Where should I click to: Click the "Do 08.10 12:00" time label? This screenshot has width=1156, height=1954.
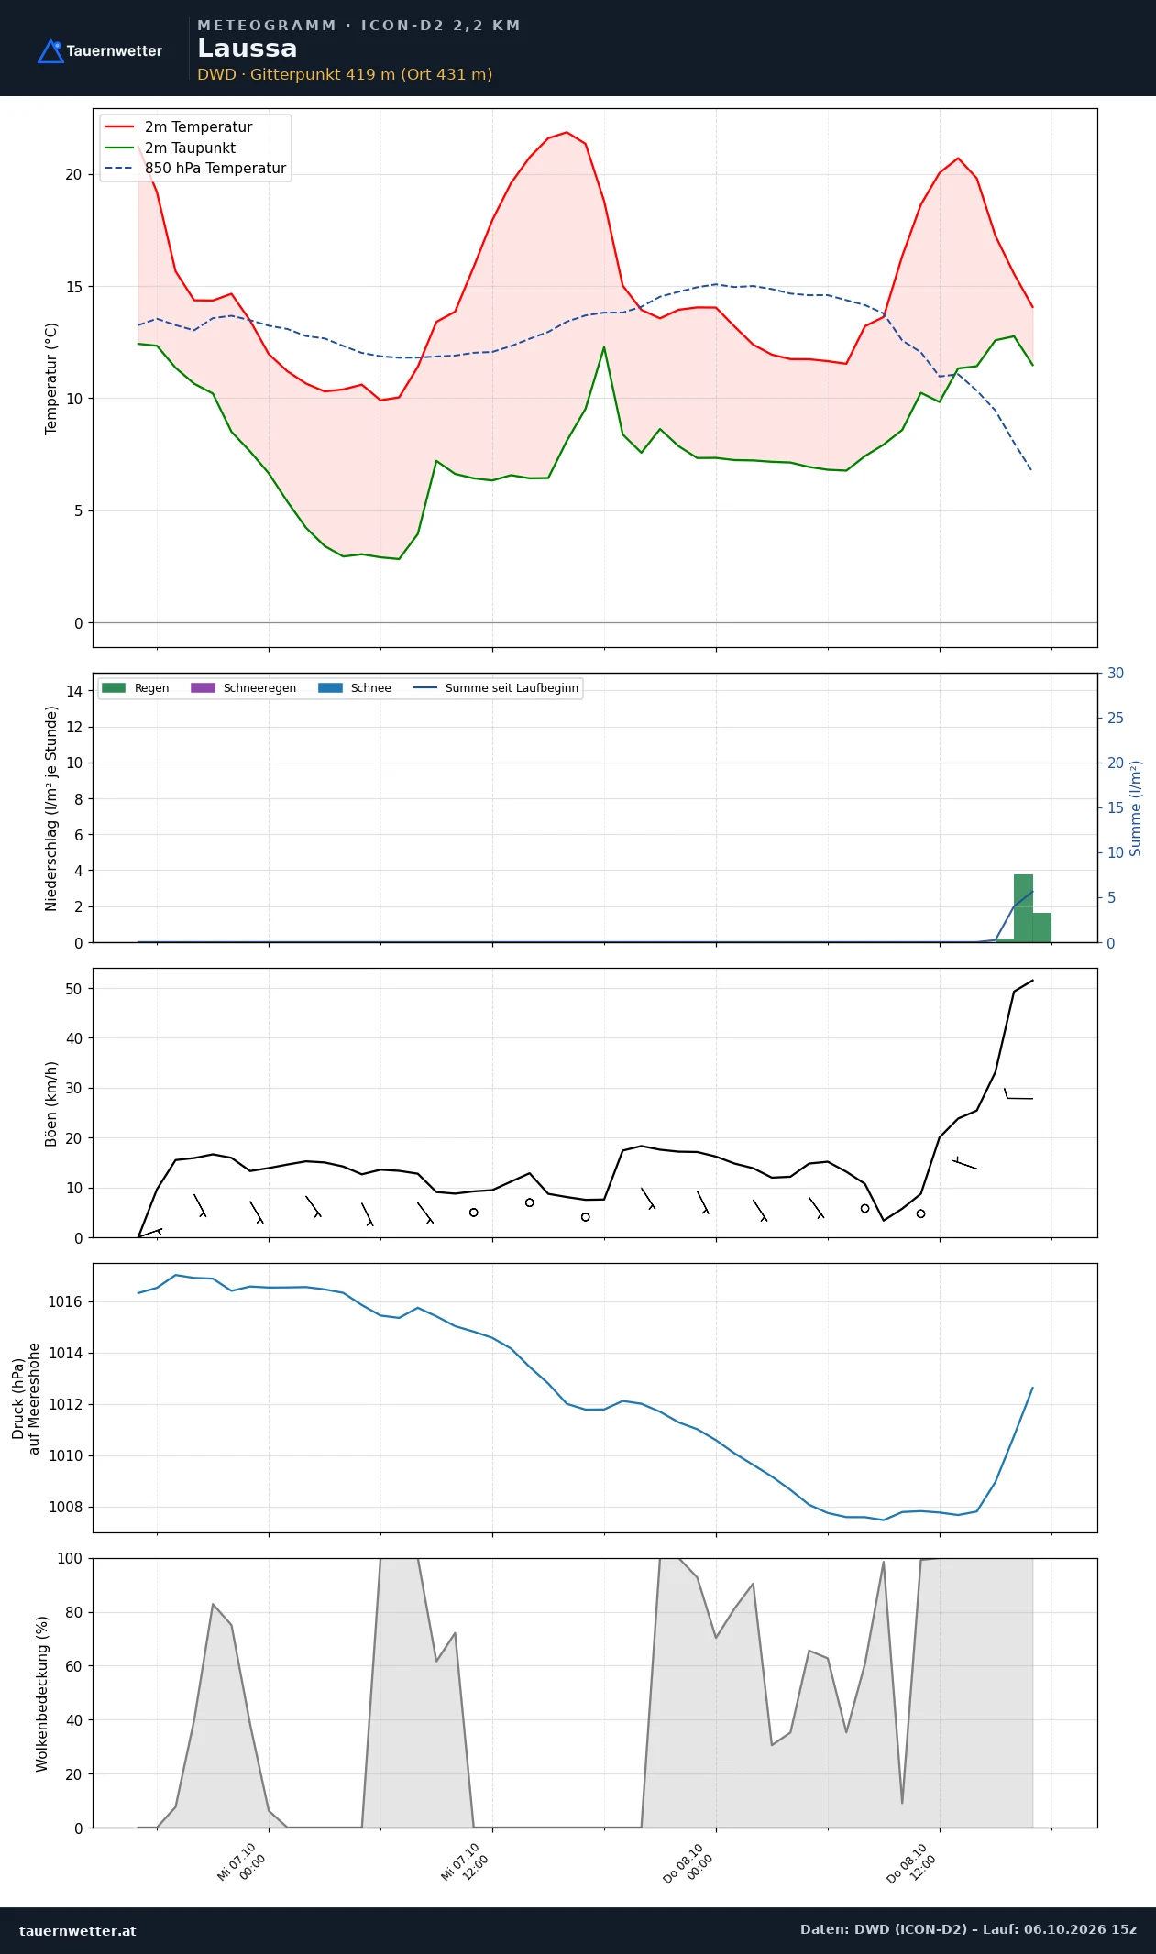pyautogui.click(x=913, y=1862)
